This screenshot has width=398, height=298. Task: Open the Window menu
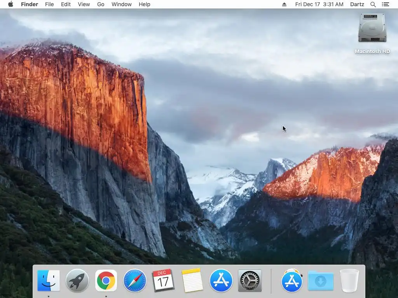[x=122, y=4]
